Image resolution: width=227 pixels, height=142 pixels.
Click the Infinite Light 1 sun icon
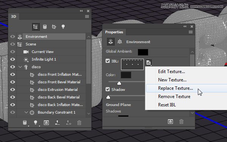coord(26,59)
